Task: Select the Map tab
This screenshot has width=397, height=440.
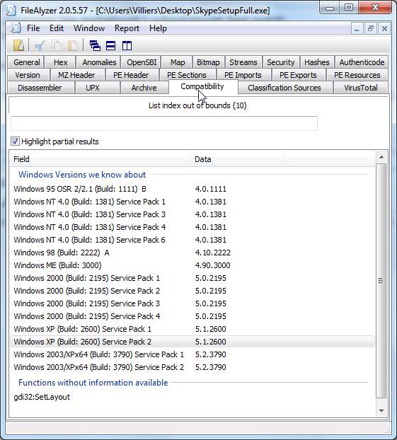Action: click(x=178, y=62)
